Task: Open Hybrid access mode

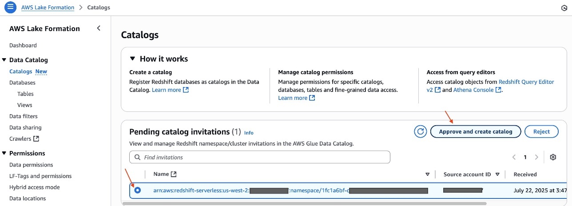Action: tap(35, 187)
